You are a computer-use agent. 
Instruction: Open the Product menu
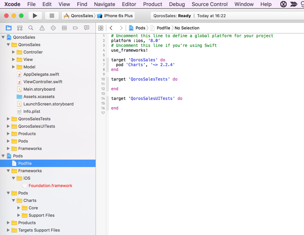click(153, 4)
